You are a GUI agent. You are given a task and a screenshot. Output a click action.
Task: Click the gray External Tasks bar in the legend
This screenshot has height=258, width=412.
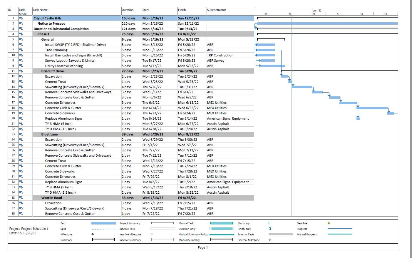click(281, 234)
